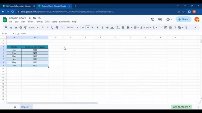The width and height of the screenshot is (202, 113).
Task: Open the Format menu
Action: [x=39, y=22]
